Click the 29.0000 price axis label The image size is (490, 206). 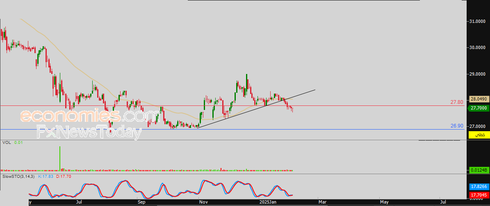click(478, 74)
